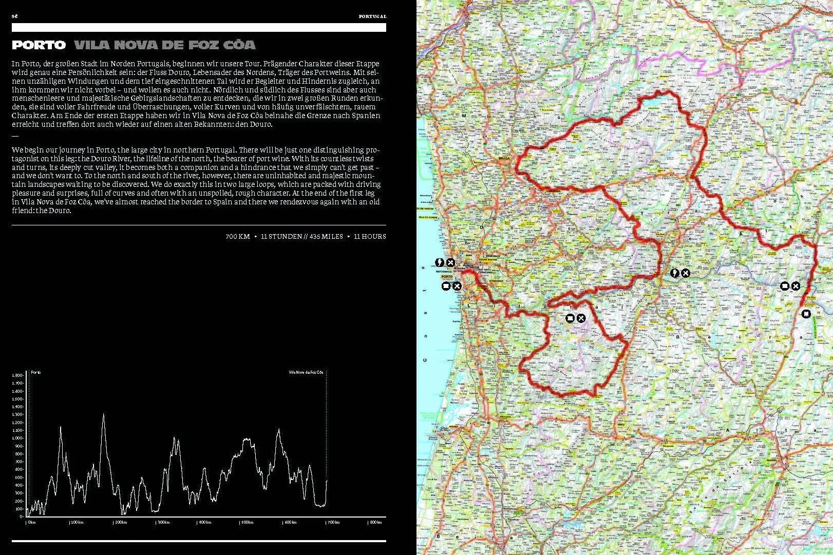This screenshot has height=555, width=833.
Task: Click the yellow PORTO city label on map
Action: [x=447, y=277]
